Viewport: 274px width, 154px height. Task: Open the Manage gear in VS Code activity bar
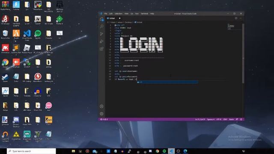tap(101, 114)
